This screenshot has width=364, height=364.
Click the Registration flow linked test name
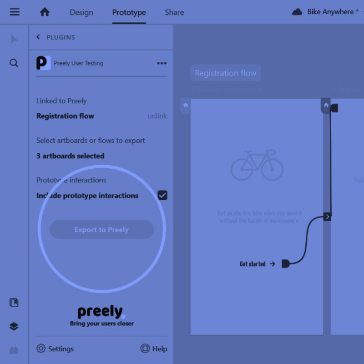pyautogui.click(x=65, y=116)
